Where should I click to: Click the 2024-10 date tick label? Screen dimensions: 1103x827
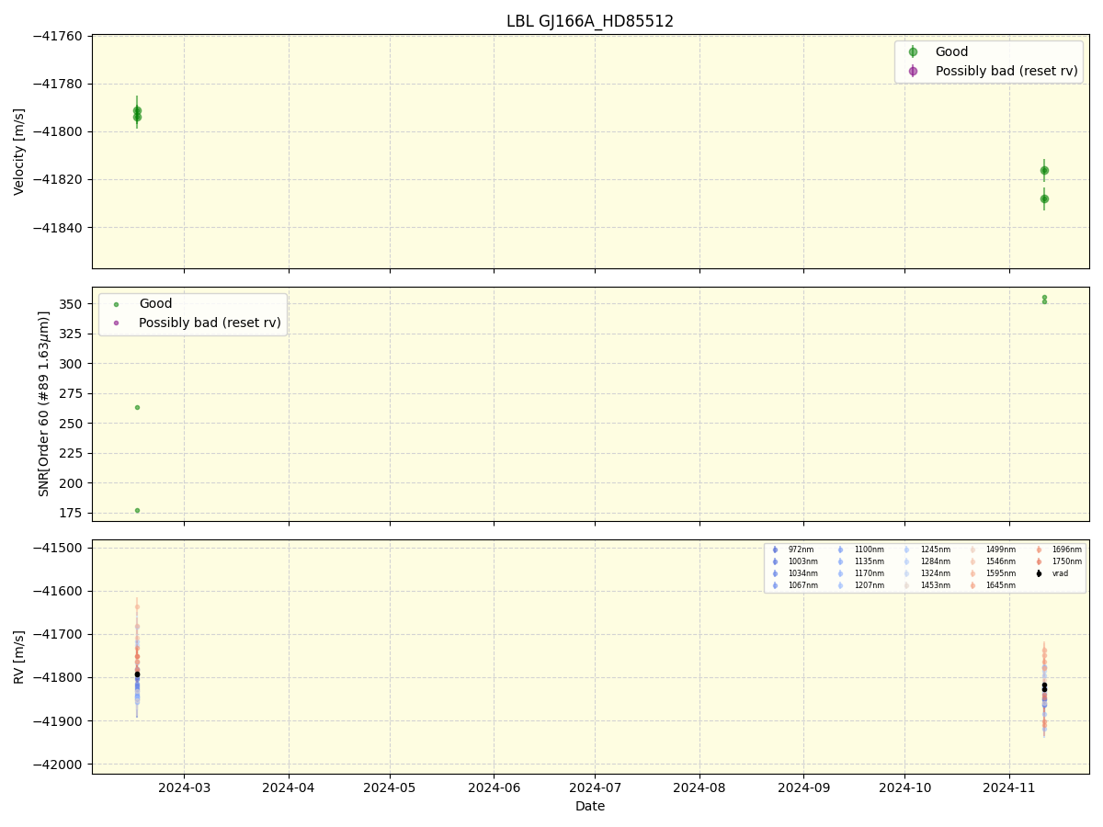(x=904, y=788)
